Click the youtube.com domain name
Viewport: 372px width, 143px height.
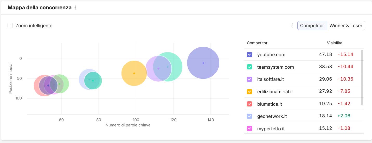tap(271, 55)
